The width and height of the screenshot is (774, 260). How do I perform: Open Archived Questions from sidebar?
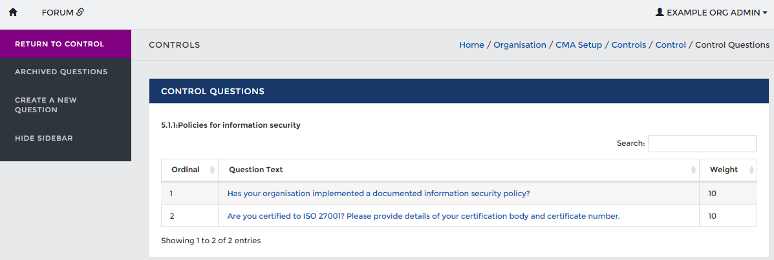[61, 72]
